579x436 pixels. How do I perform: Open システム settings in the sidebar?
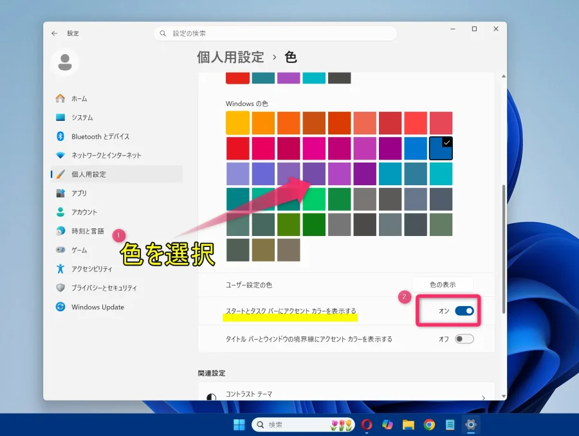(96, 117)
